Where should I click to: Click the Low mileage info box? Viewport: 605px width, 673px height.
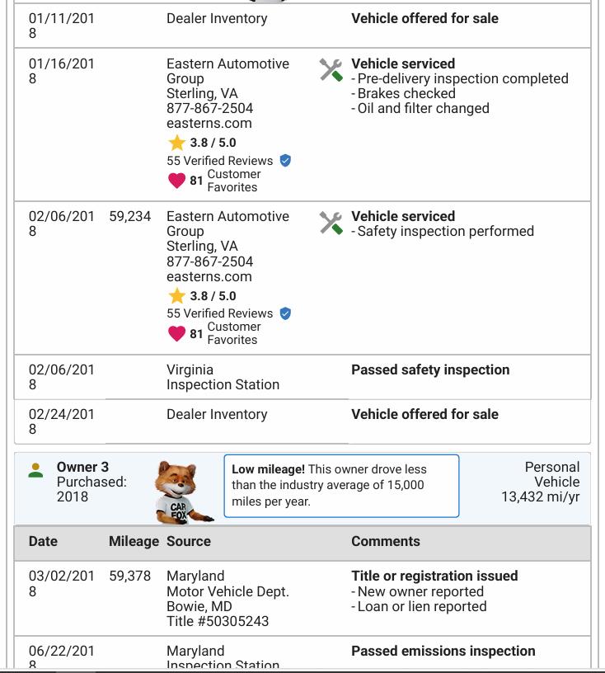pos(341,486)
